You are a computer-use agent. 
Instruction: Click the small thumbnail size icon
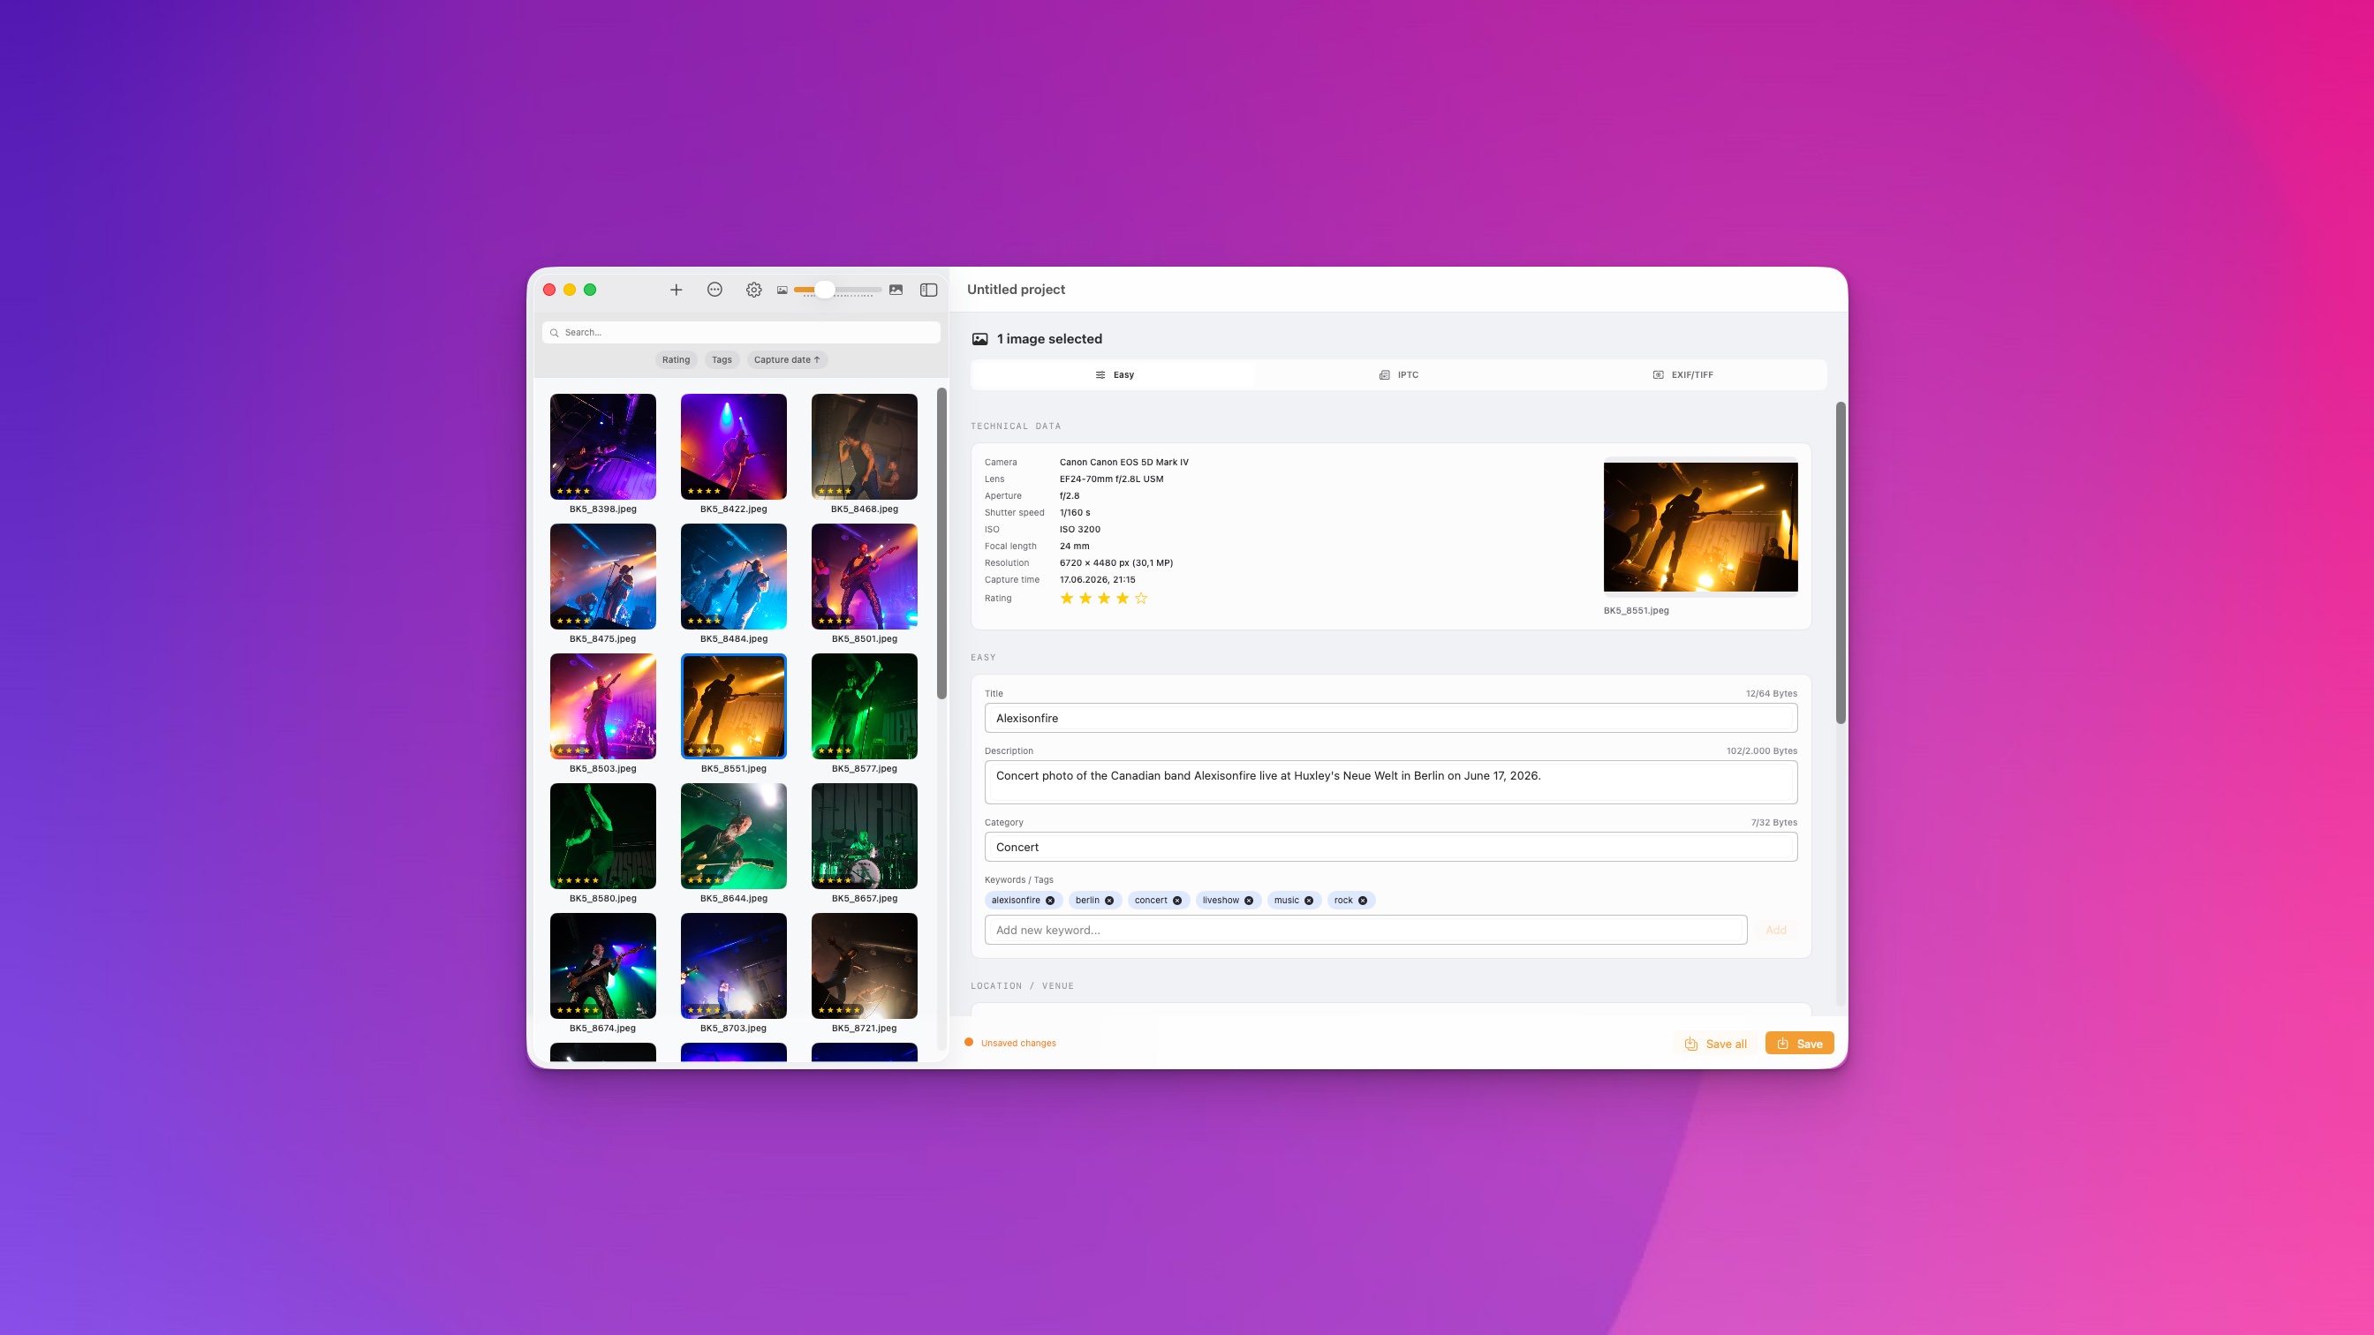[782, 290]
